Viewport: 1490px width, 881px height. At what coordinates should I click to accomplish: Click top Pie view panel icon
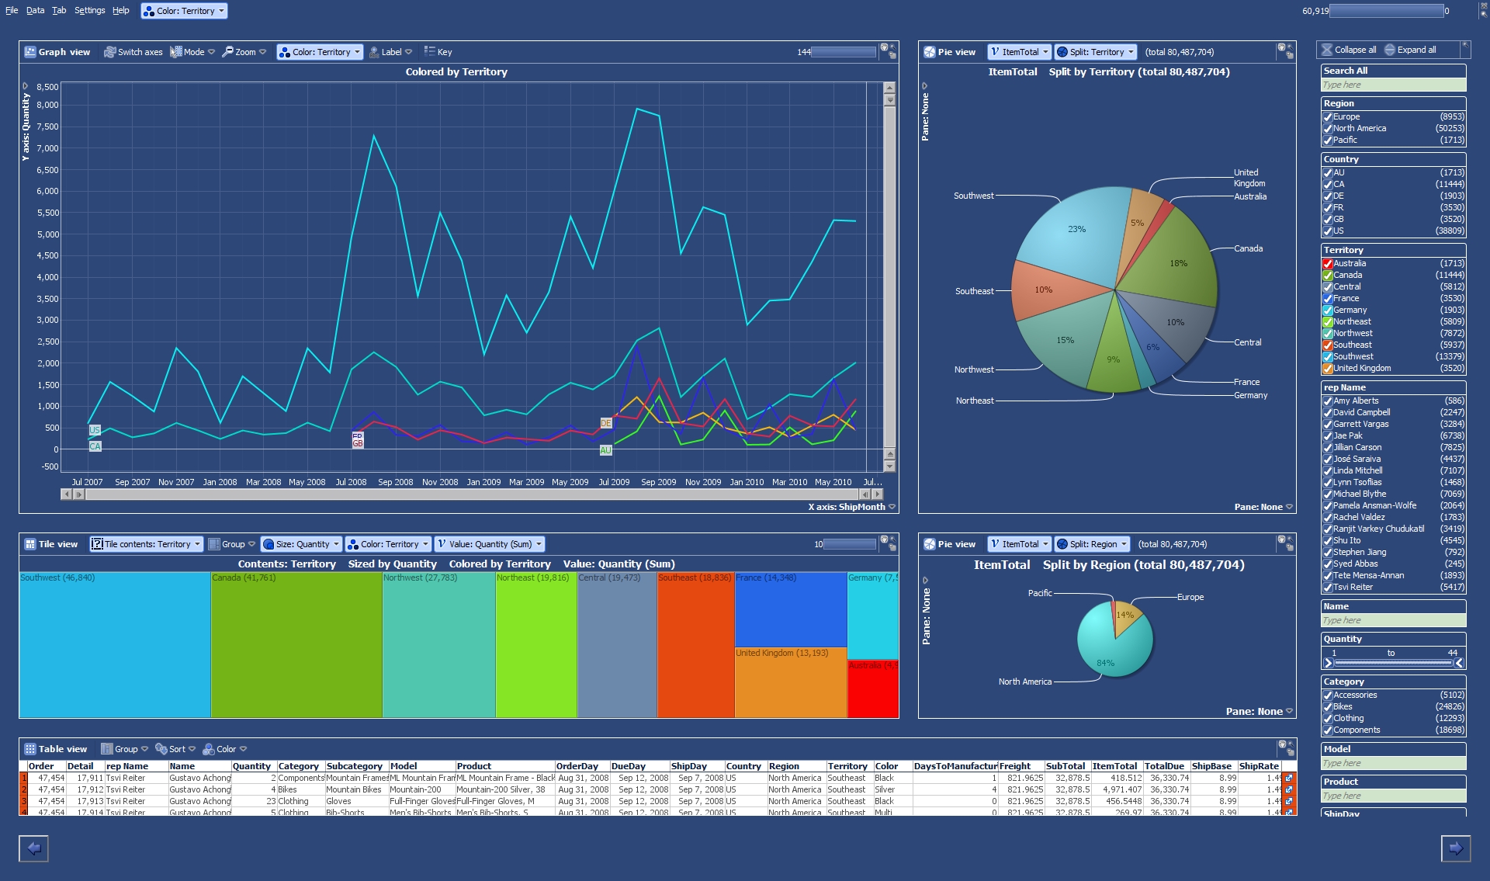pyautogui.click(x=930, y=52)
